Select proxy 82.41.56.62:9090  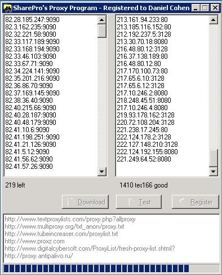click(29, 159)
